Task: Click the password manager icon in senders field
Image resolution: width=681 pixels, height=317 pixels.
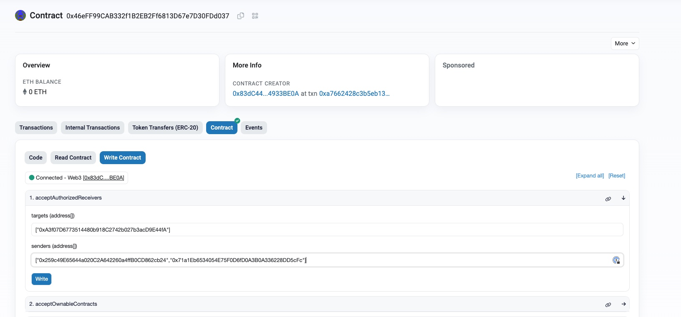Action: tap(616, 260)
